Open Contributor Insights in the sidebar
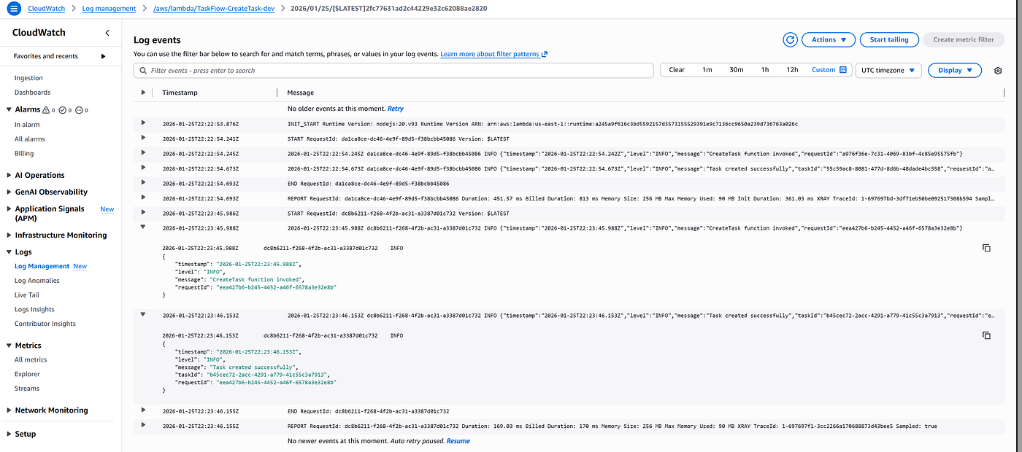This screenshot has width=1022, height=452. click(x=45, y=324)
